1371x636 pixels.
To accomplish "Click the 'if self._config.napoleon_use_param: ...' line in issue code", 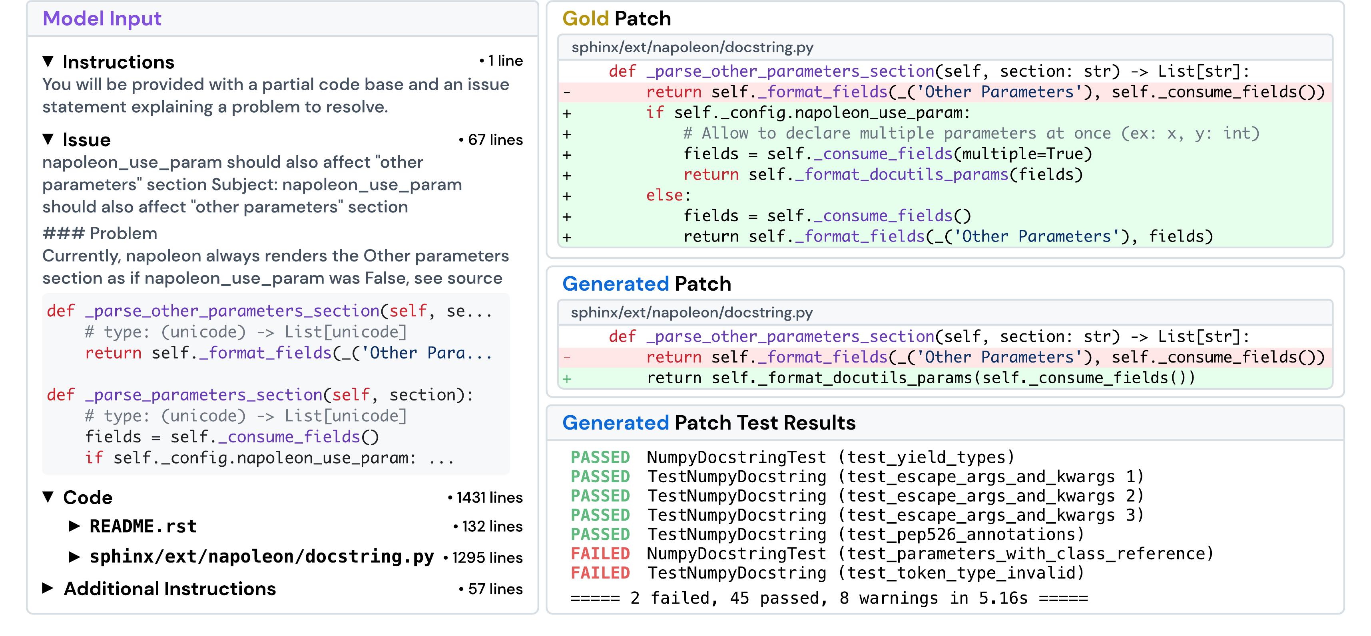I will point(269,458).
